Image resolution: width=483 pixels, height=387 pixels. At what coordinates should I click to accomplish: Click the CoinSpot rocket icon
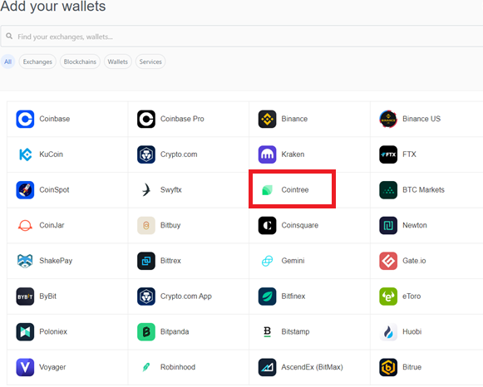pos(25,190)
